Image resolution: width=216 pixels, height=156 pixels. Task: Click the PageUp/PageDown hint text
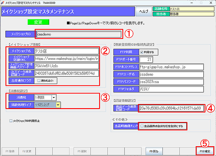106,23
